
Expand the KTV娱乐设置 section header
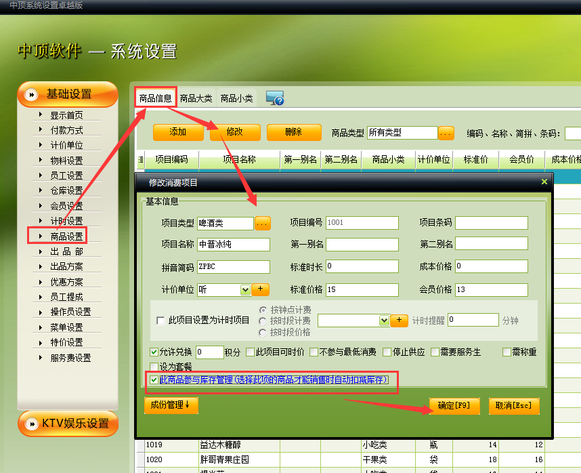68,424
